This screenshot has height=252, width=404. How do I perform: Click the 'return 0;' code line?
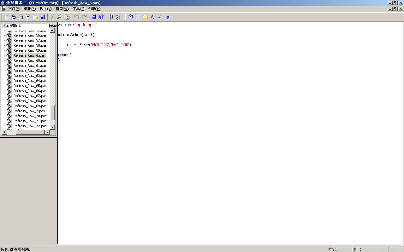pyautogui.click(x=65, y=55)
